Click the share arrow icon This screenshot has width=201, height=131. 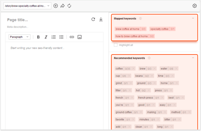click(x=63, y=6)
